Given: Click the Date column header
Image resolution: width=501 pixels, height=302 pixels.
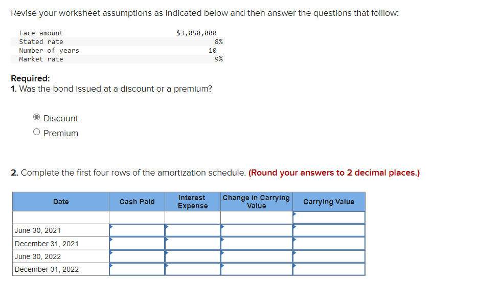Looking at the screenshot, I should 60,201.
